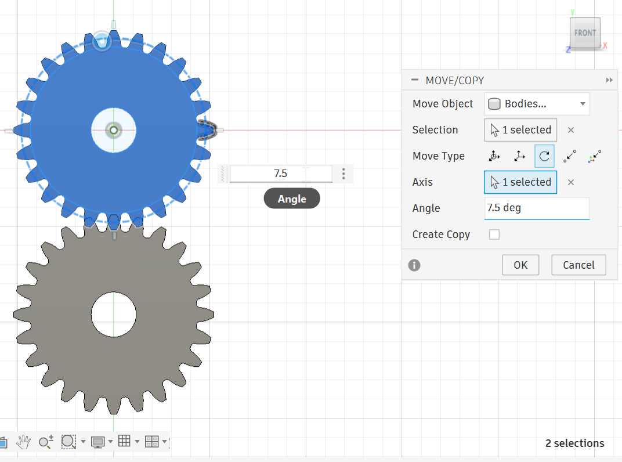622x462 pixels.
Task: Click the pivot point at blue gear center
Action: [114, 130]
